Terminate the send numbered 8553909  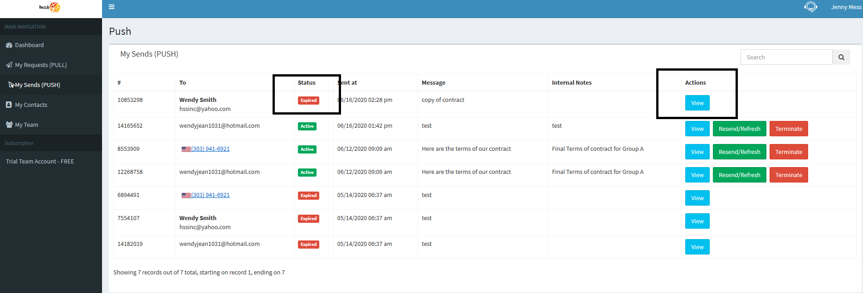[x=789, y=152]
